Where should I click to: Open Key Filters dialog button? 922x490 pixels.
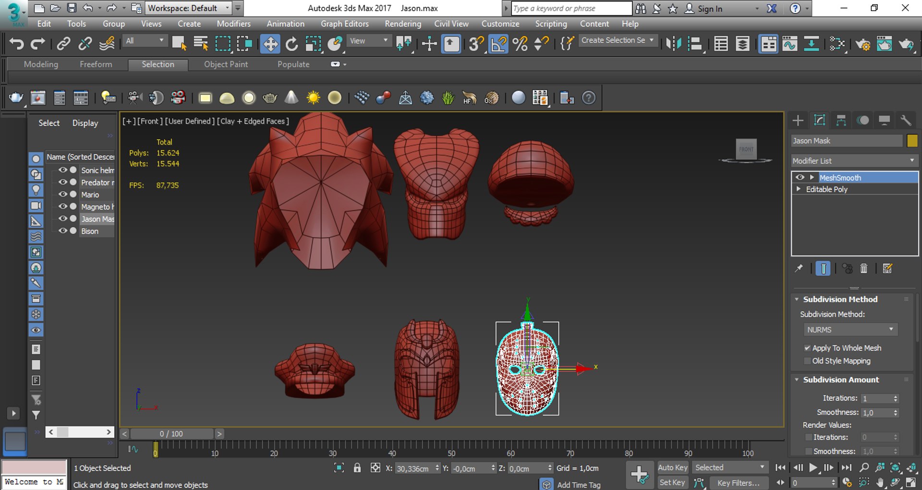[x=738, y=483]
